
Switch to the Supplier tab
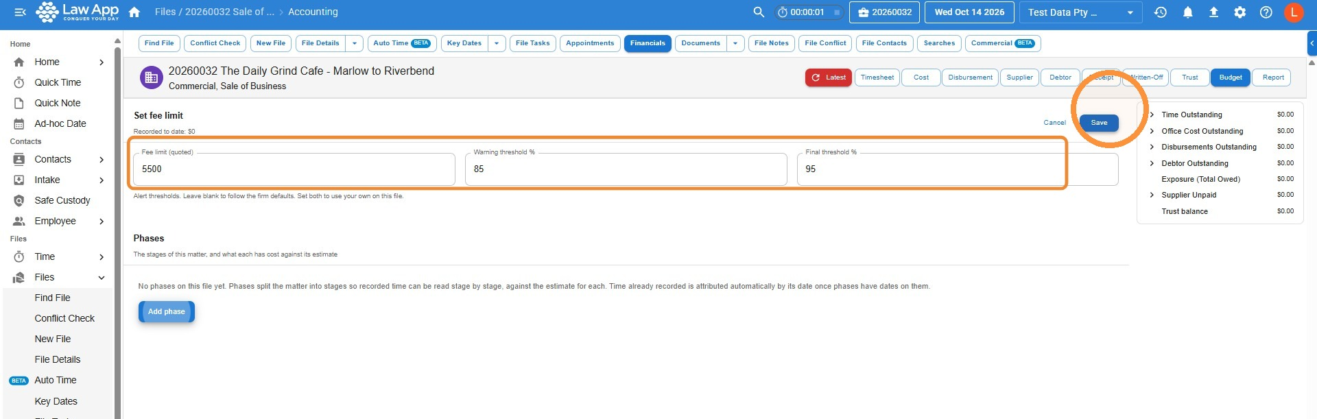[1019, 77]
